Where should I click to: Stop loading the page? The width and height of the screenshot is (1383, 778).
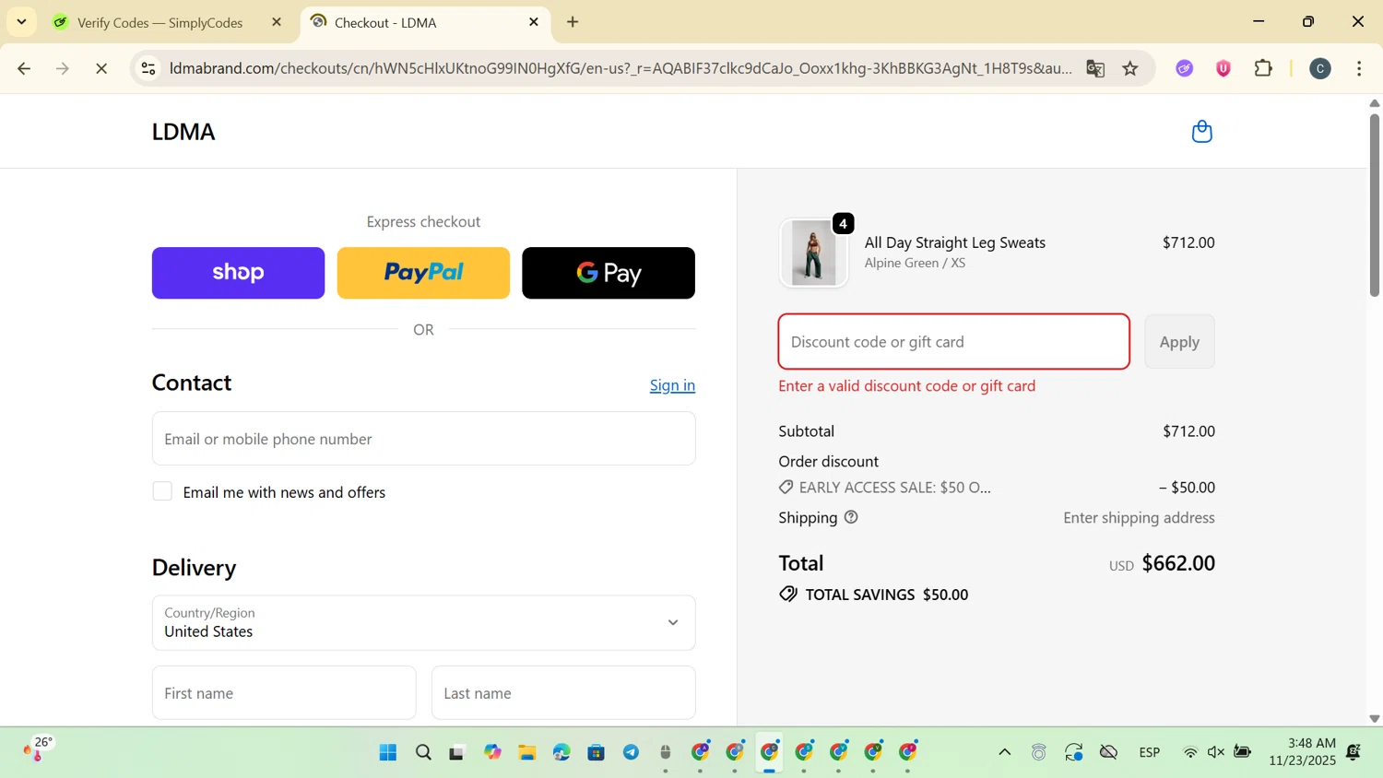(102, 69)
